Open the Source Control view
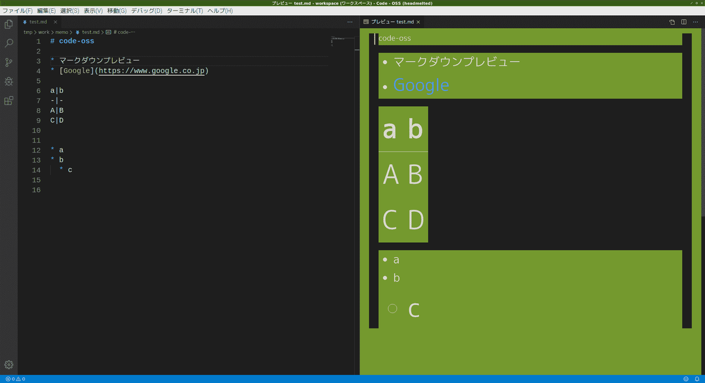Viewport: 705px width, 383px height. point(9,62)
